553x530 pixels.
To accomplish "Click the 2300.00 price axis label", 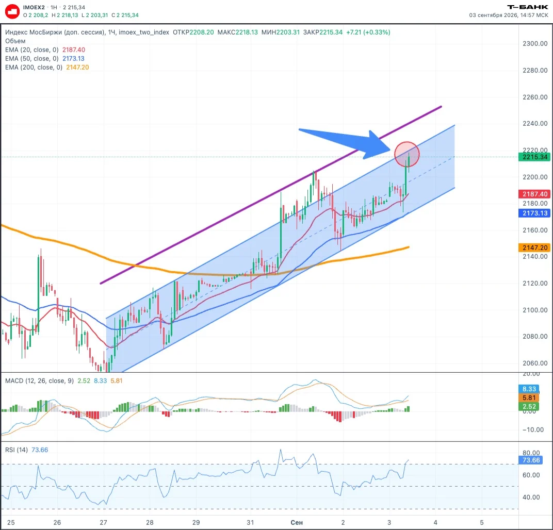I will [535, 44].
